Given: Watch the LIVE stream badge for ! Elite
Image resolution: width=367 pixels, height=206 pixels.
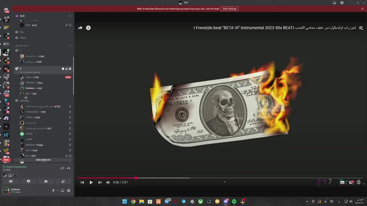Looking at the screenshot, I should coord(68,77).
